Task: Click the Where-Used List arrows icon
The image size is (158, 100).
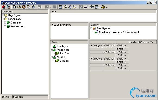Action: pos(70,7)
